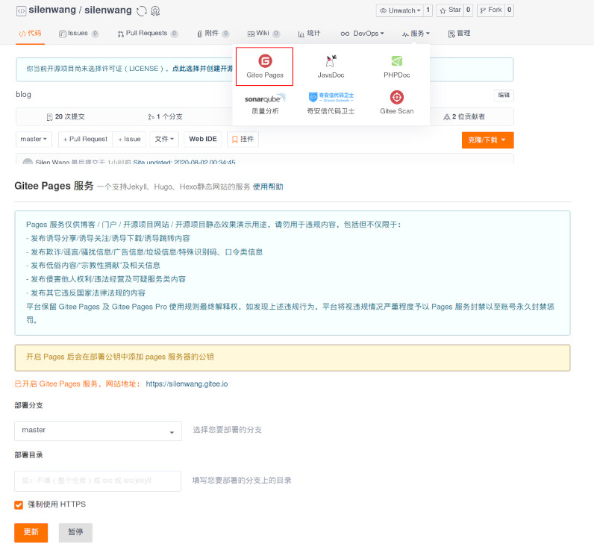Switch to the 统计 tab
Image resolution: width=594 pixels, height=547 pixels.
pos(309,34)
